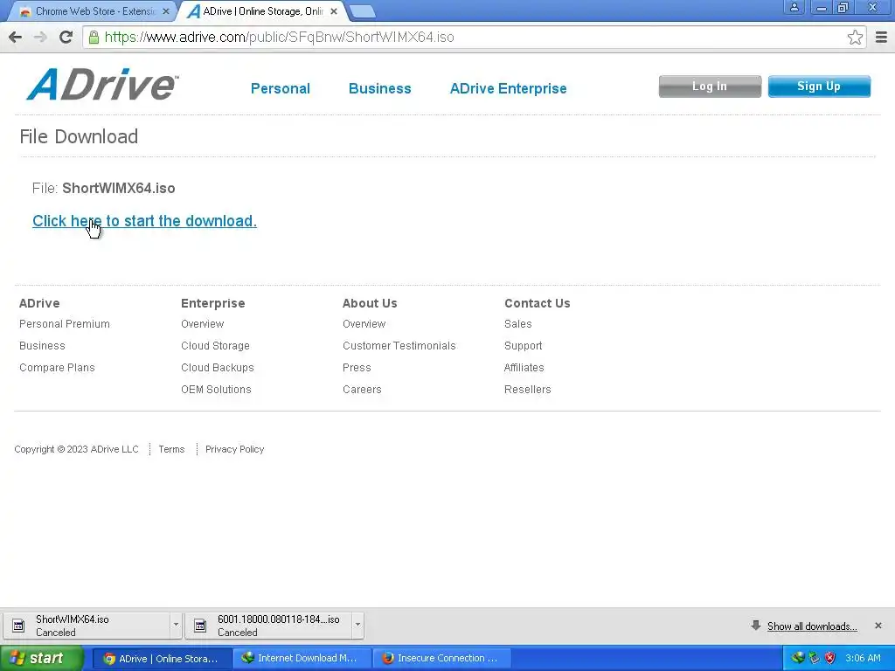895x671 pixels.
Task: Bookmark page with the star icon
Action: coord(855,38)
